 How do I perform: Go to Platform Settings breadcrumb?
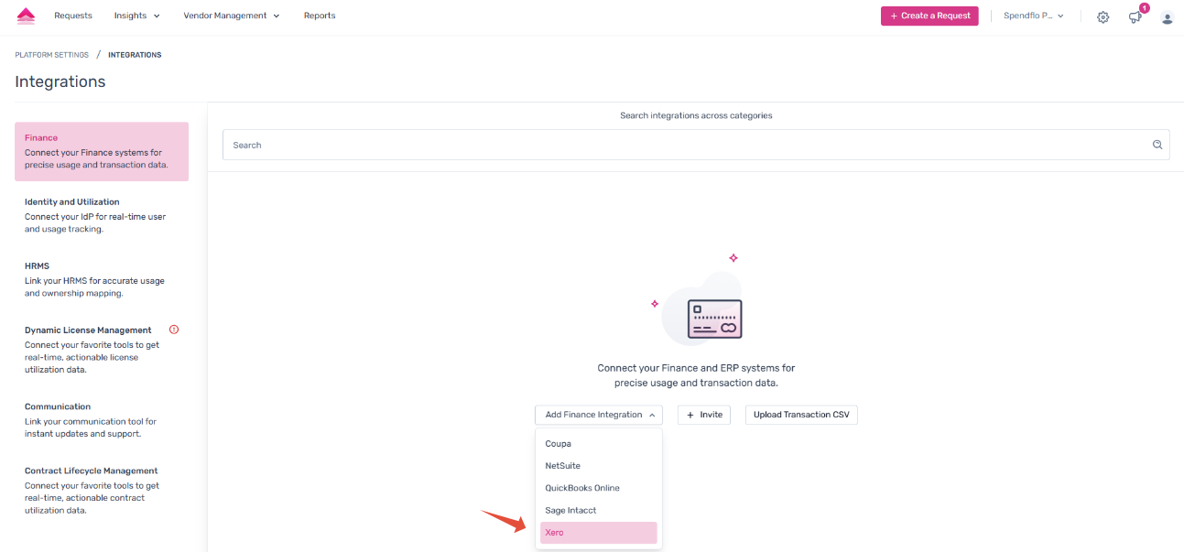52,55
